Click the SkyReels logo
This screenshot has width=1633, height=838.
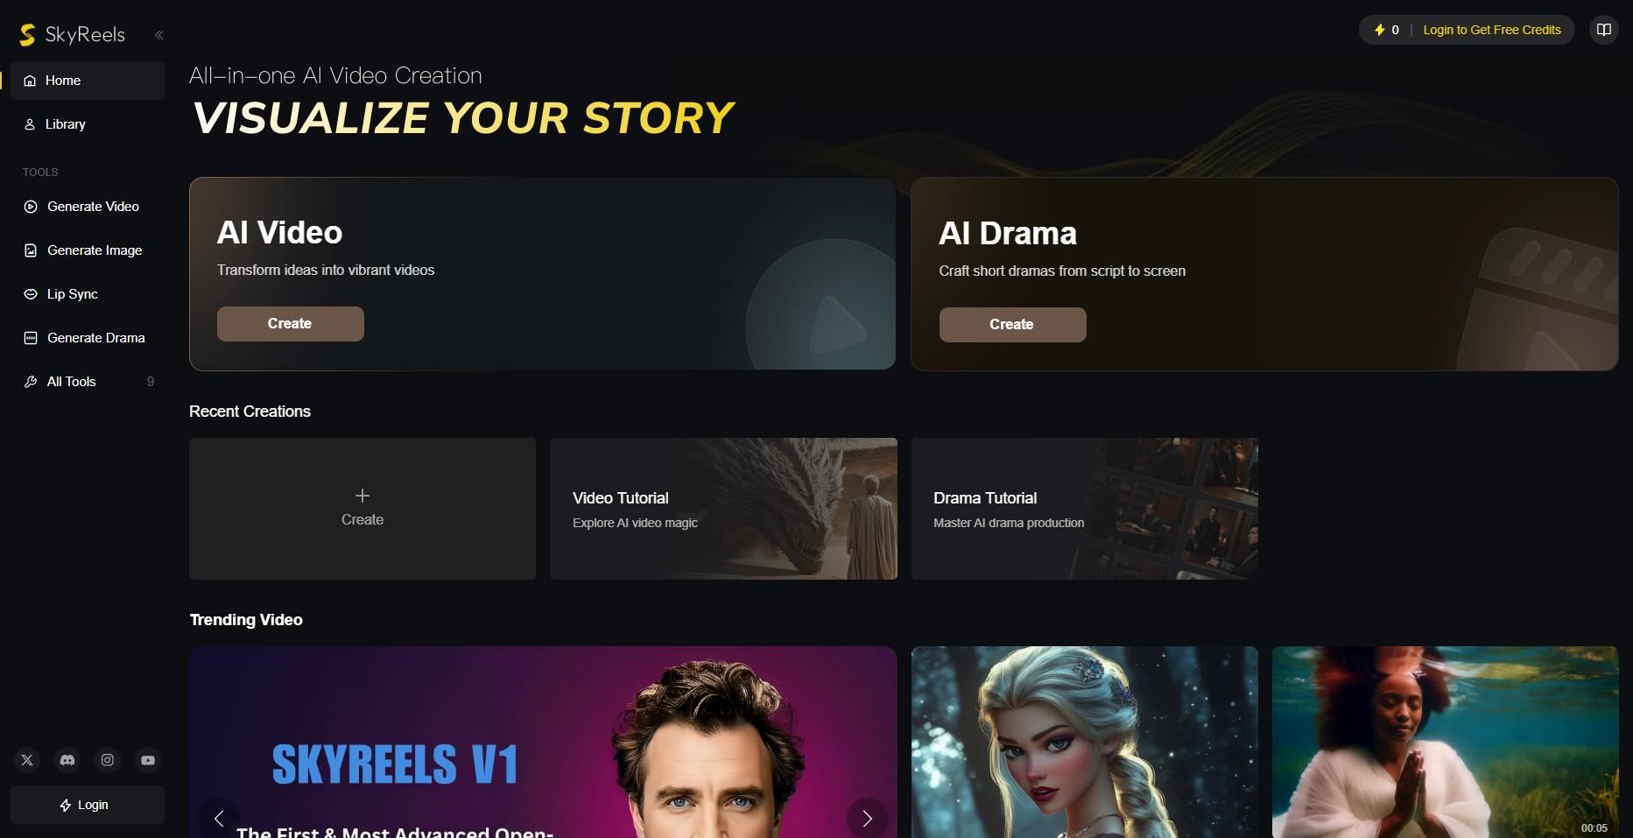click(x=73, y=34)
